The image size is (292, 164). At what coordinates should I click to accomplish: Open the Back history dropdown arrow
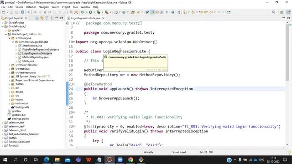(215, 12)
